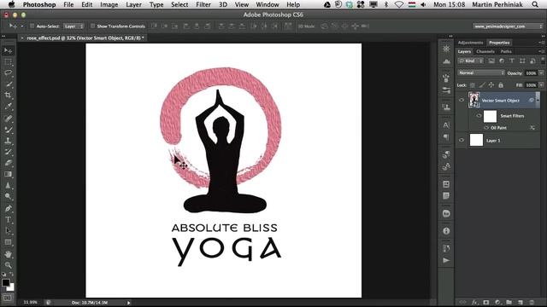Select the Hand tool
The width and height of the screenshot is (547, 307).
8,254
